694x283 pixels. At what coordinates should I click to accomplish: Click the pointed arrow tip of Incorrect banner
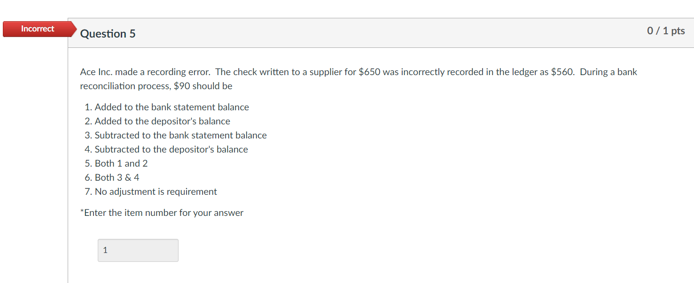point(75,29)
